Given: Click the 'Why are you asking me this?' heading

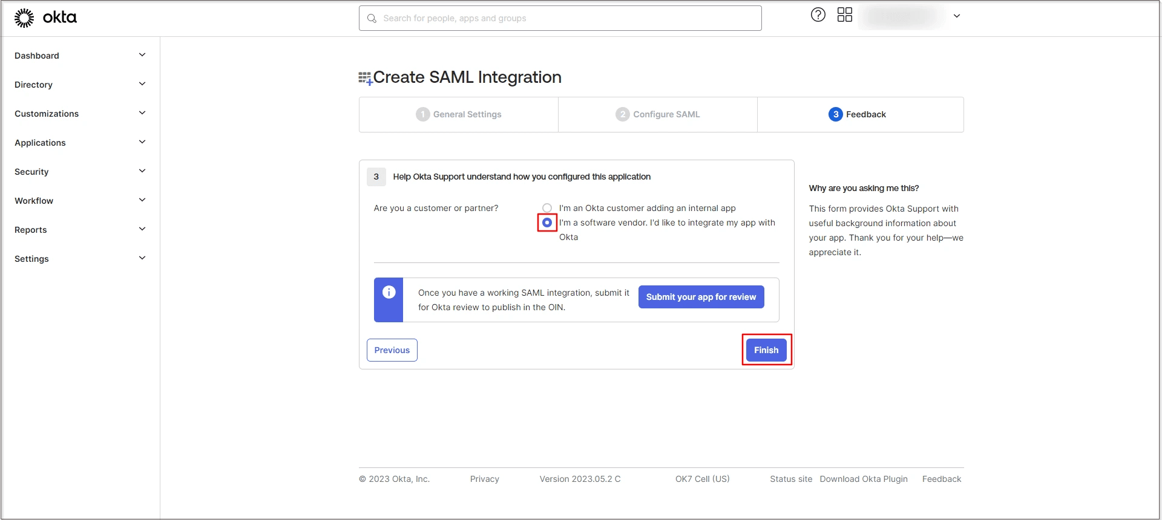Looking at the screenshot, I should point(864,188).
